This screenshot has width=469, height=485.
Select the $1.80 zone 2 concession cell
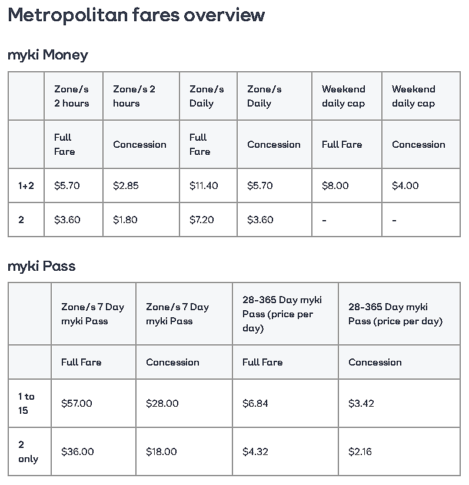coord(141,220)
